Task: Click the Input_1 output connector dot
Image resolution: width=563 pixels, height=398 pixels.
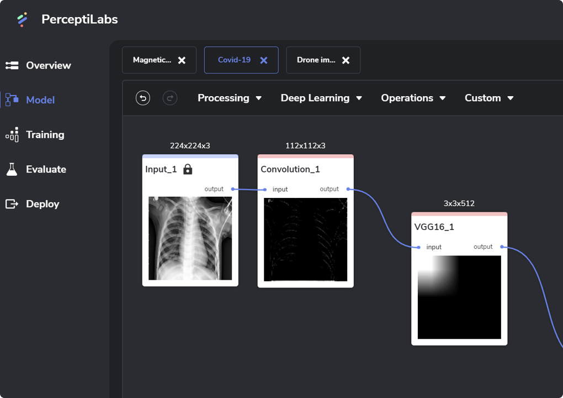Action: [233, 189]
